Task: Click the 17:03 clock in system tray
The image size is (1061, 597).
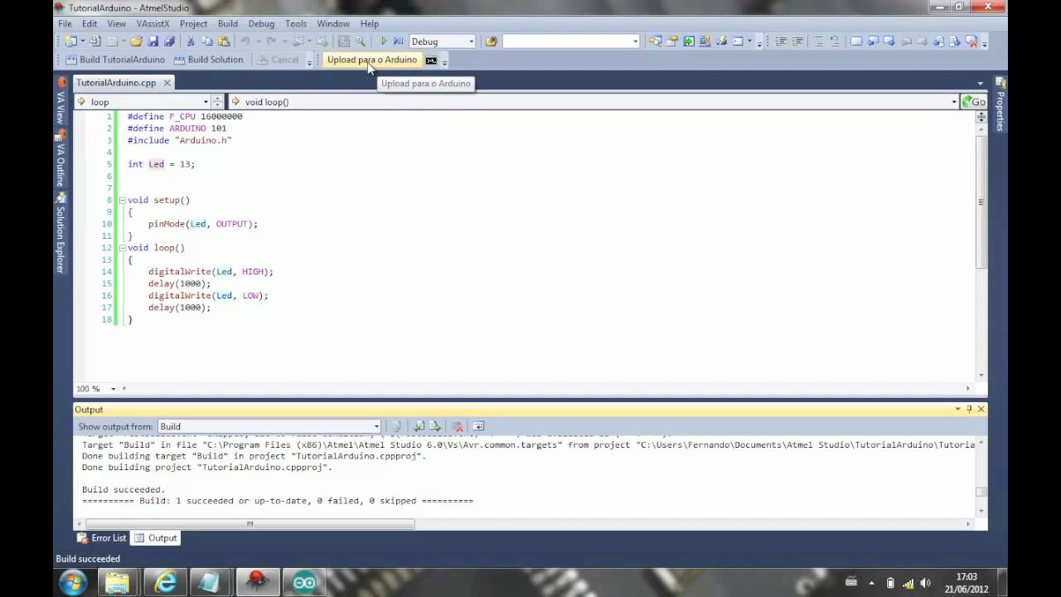Action: (x=967, y=576)
